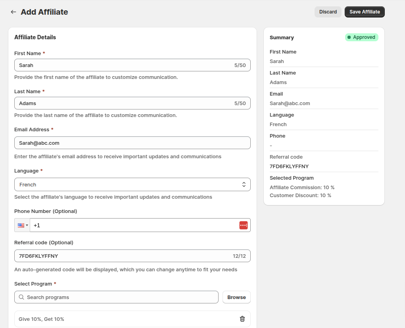This screenshot has height=328, width=405.
Task: Click the back arrow next to Add Affiliate
Action: click(13, 12)
